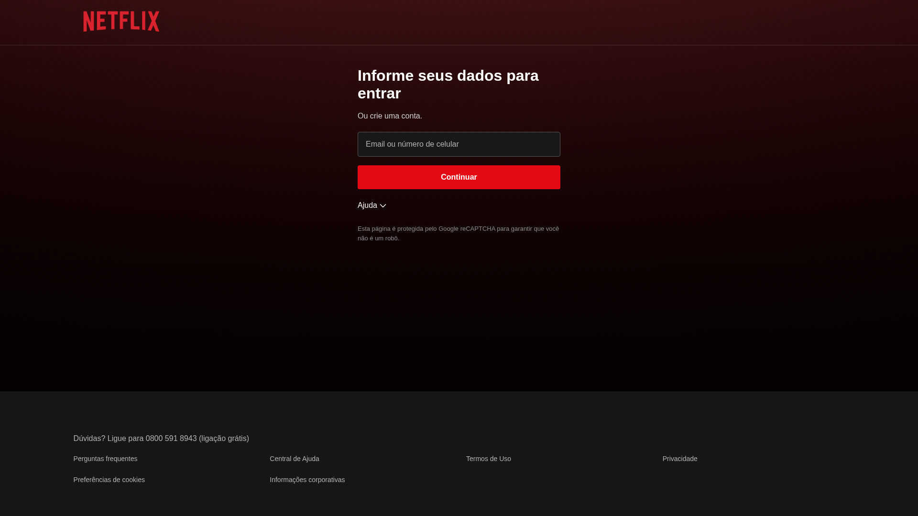The width and height of the screenshot is (918, 516).
Task: Open Informações corporativas link
Action: 307,480
